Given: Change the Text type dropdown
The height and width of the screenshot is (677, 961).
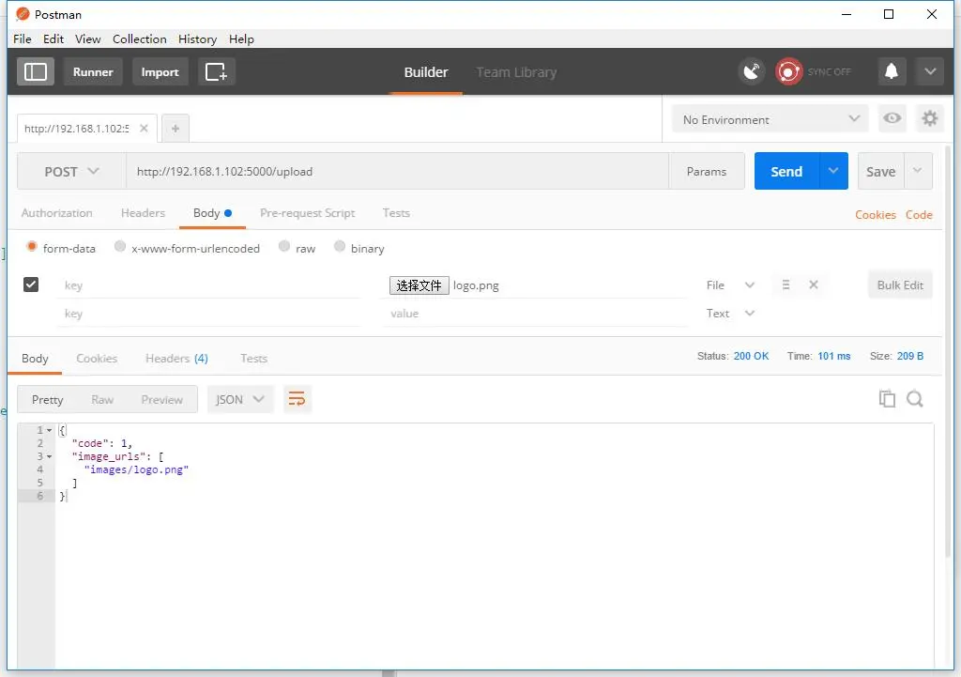Looking at the screenshot, I should point(730,314).
